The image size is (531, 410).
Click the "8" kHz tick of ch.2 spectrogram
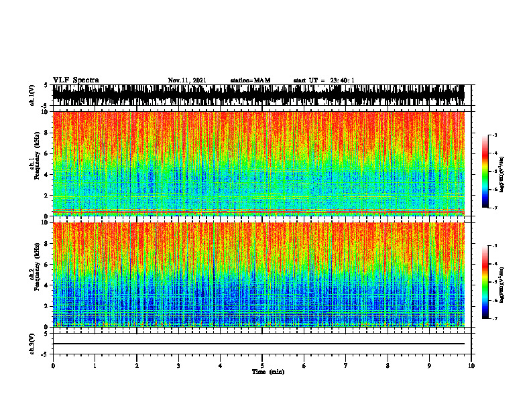point(47,244)
